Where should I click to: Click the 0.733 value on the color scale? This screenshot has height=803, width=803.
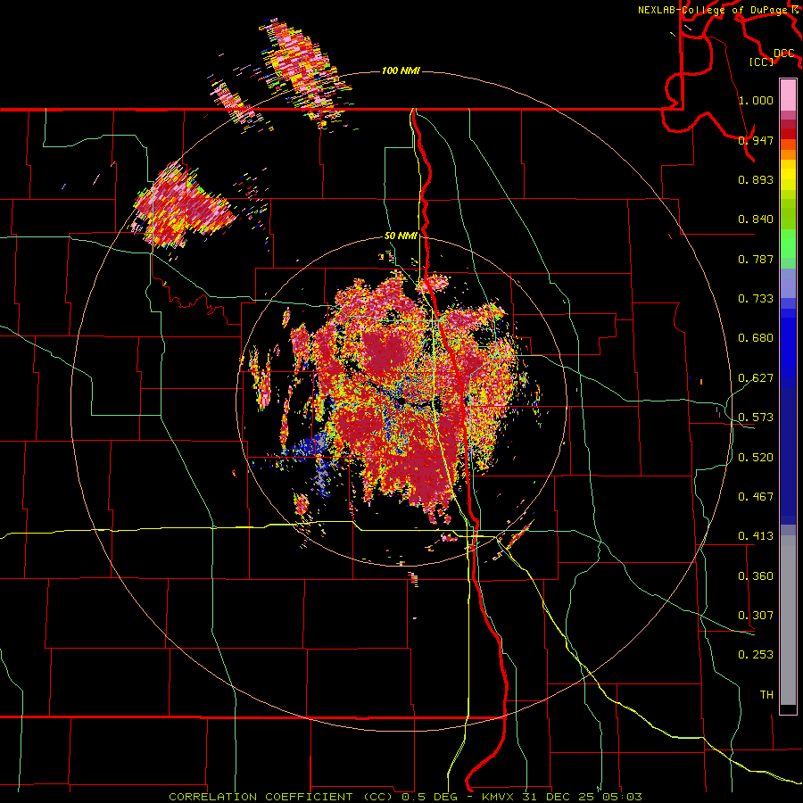tap(756, 299)
